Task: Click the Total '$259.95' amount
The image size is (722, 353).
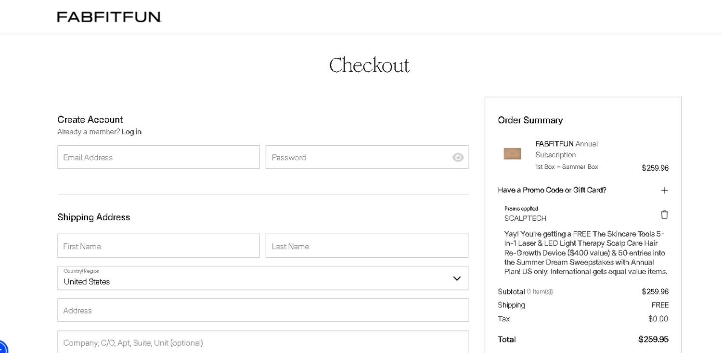Action: 653,340
